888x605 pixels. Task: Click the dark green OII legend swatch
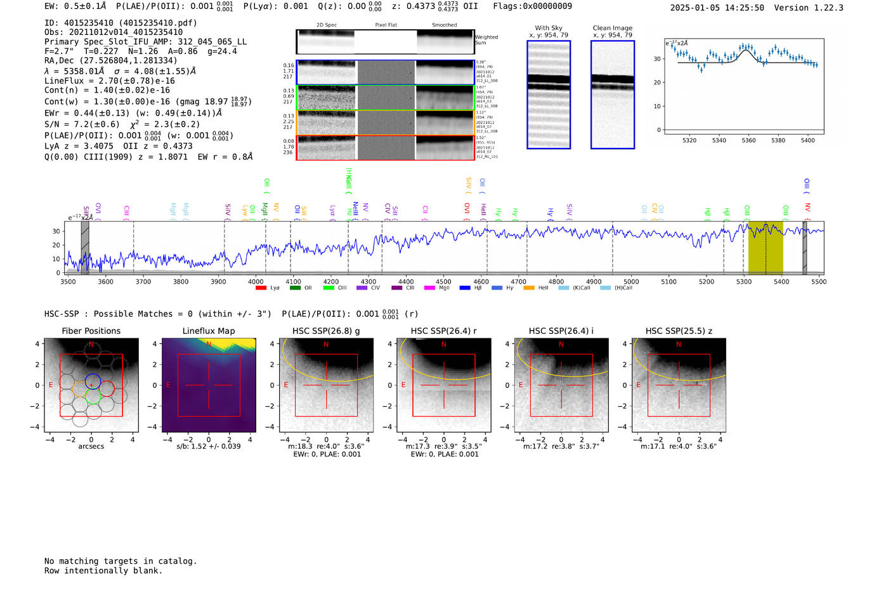point(295,288)
